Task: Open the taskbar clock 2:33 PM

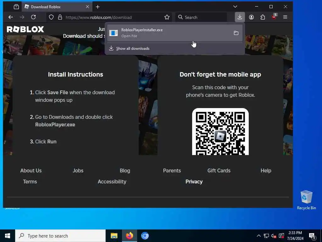Action: tap(295, 236)
